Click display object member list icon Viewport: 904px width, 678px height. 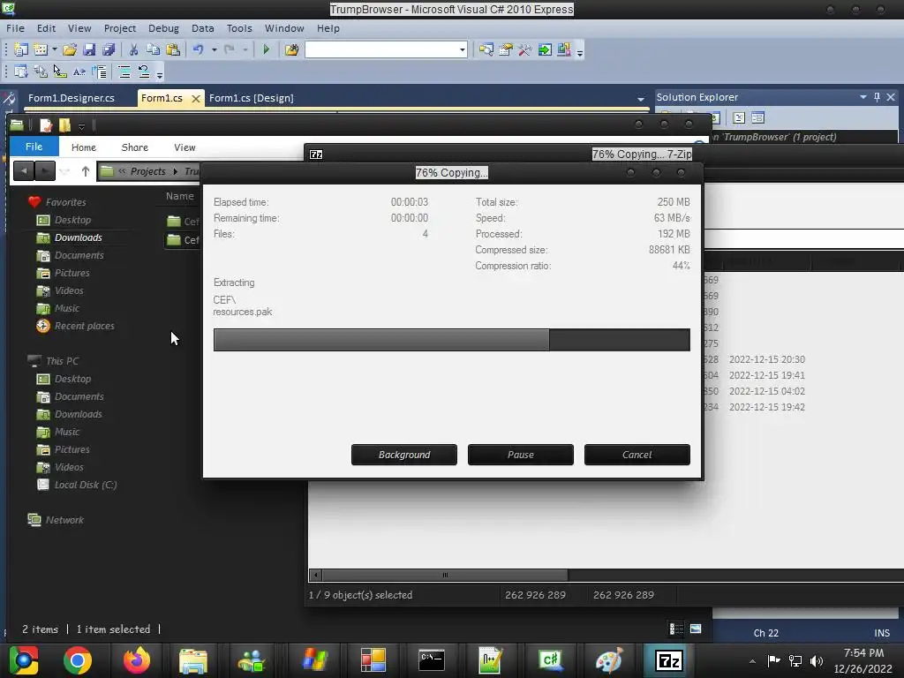pos(21,72)
